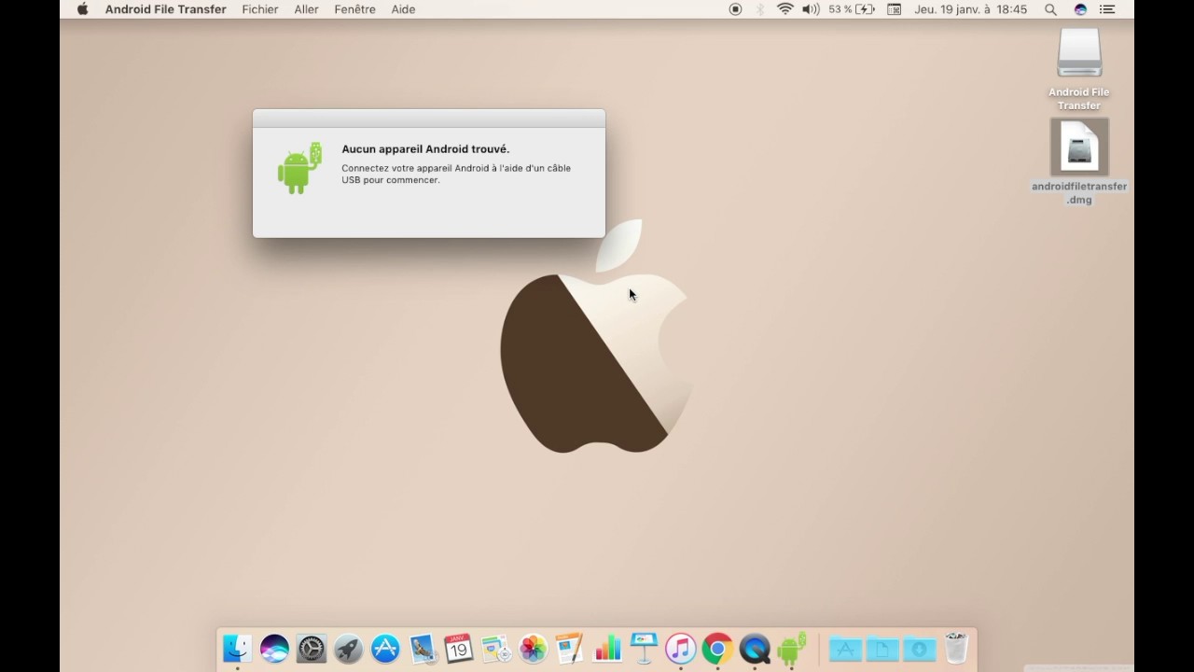Open the Wi-Fi status menu
This screenshot has height=672, width=1194.
coord(785,9)
